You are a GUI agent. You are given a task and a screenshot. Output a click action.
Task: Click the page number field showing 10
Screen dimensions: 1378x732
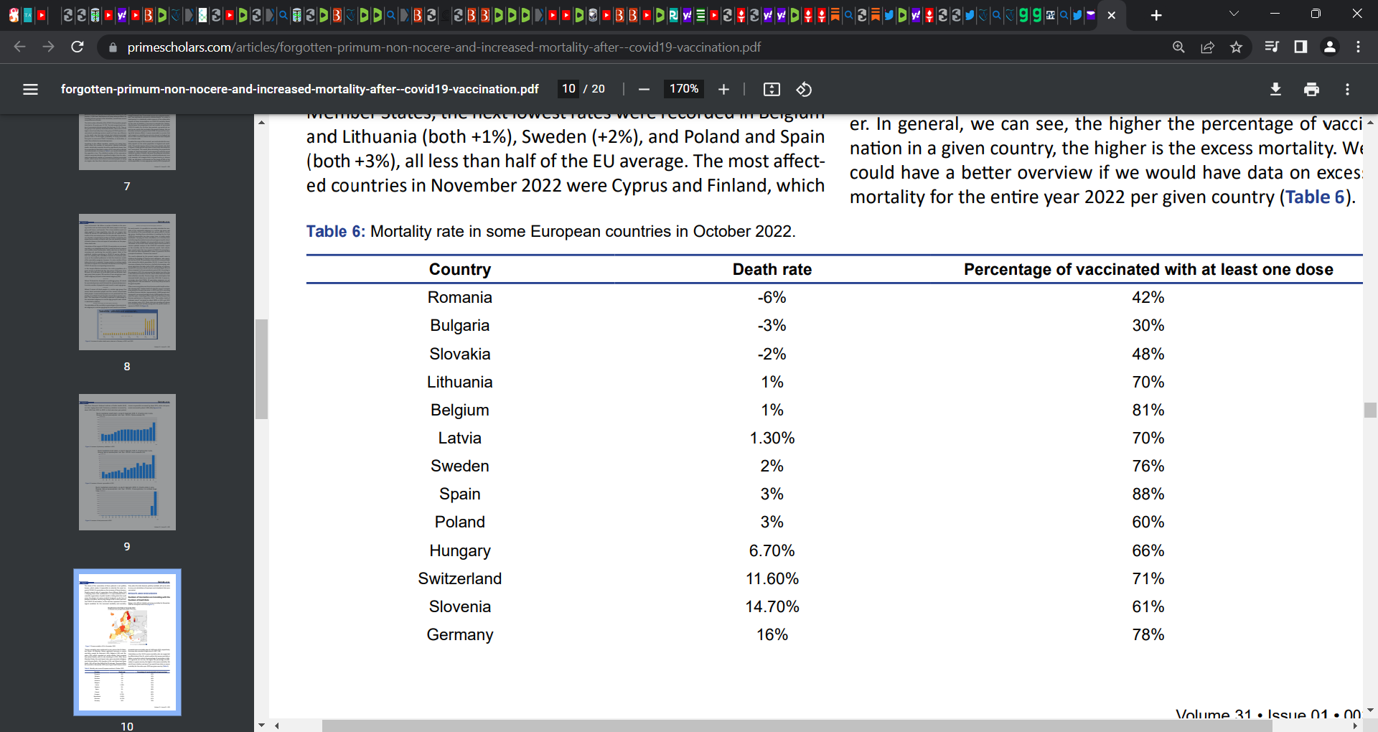[x=568, y=89]
